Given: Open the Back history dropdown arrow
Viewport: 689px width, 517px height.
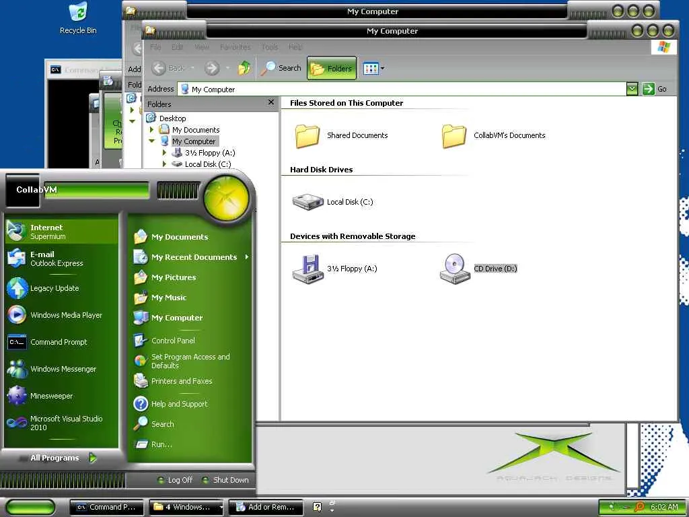Looking at the screenshot, I should (x=192, y=68).
